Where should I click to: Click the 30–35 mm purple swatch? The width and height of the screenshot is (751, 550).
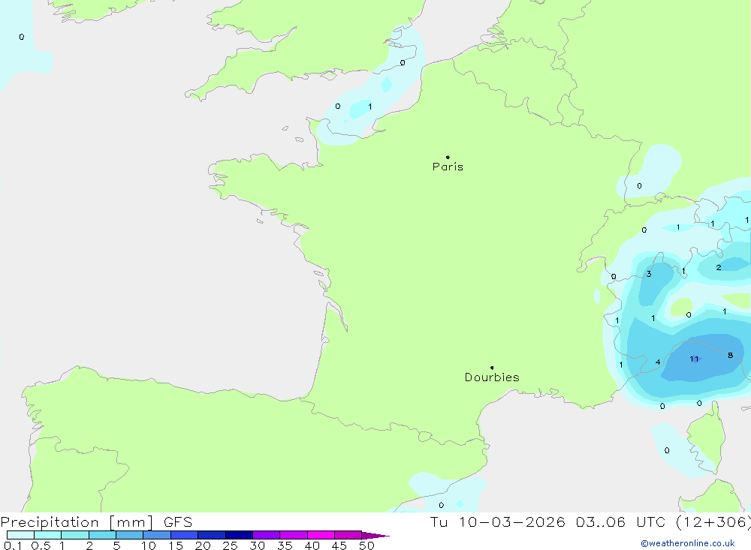[x=267, y=535]
